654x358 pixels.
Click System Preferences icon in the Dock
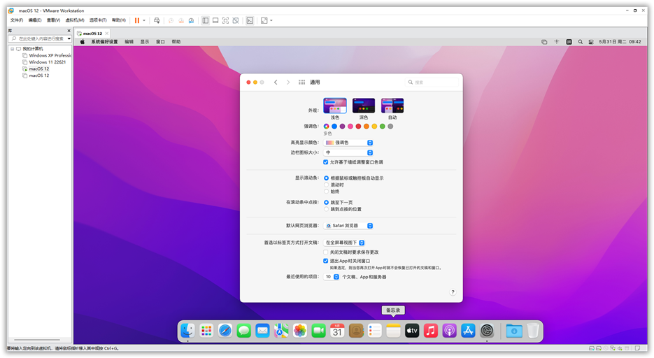(487, 331)
